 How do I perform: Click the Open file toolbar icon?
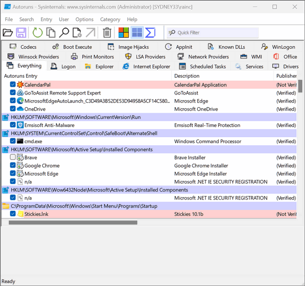[x=8, y=33]
